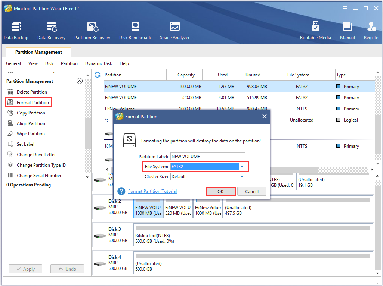The width and height of the screenshot is (383, 286).
Task: Select the Disk 3 drive icon
Action: [100, 236]
